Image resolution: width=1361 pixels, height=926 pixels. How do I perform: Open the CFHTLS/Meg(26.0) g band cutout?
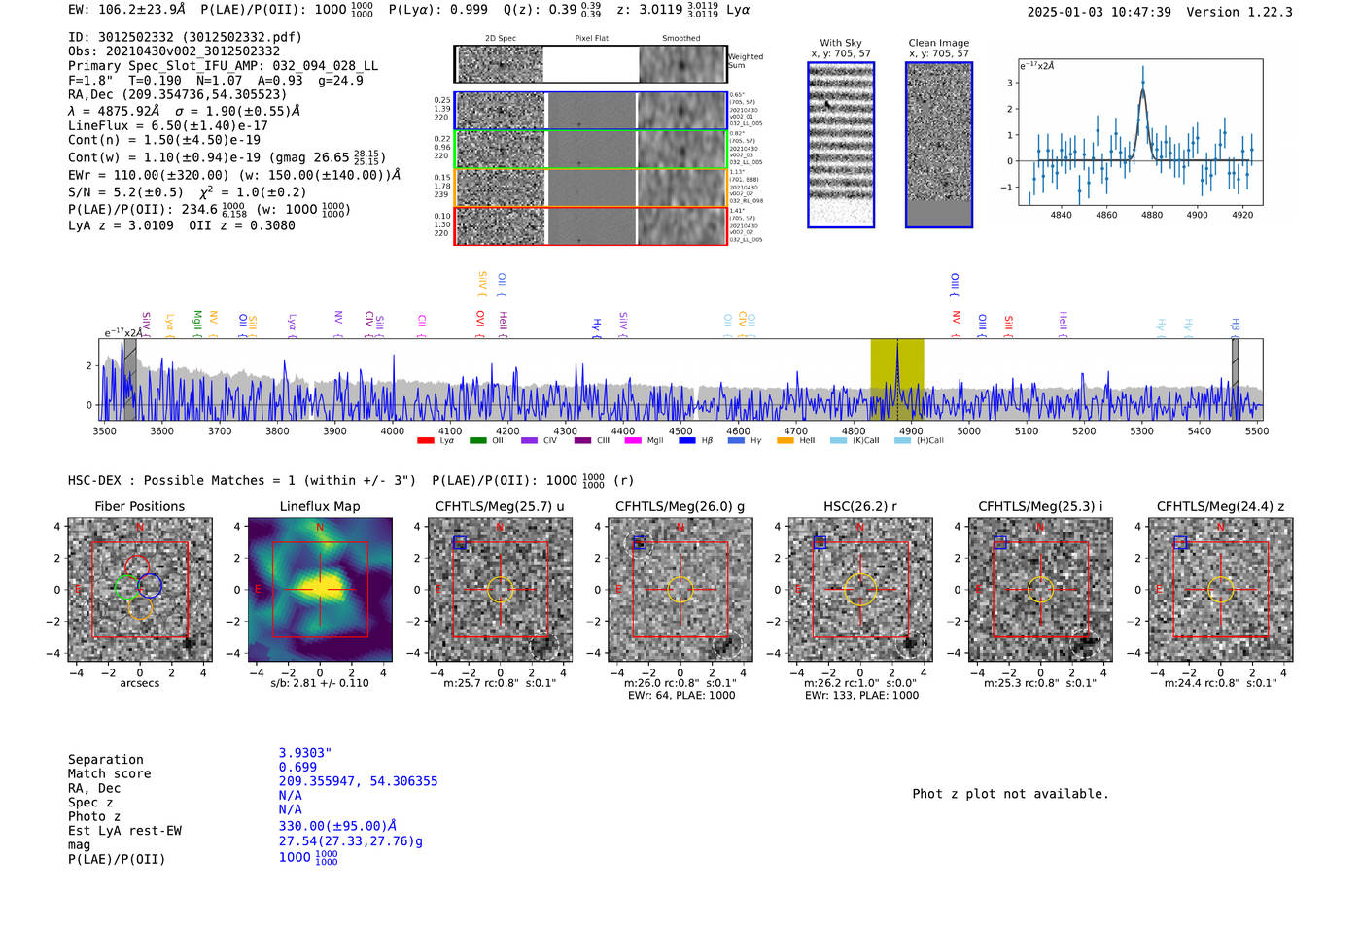point(680,589)
